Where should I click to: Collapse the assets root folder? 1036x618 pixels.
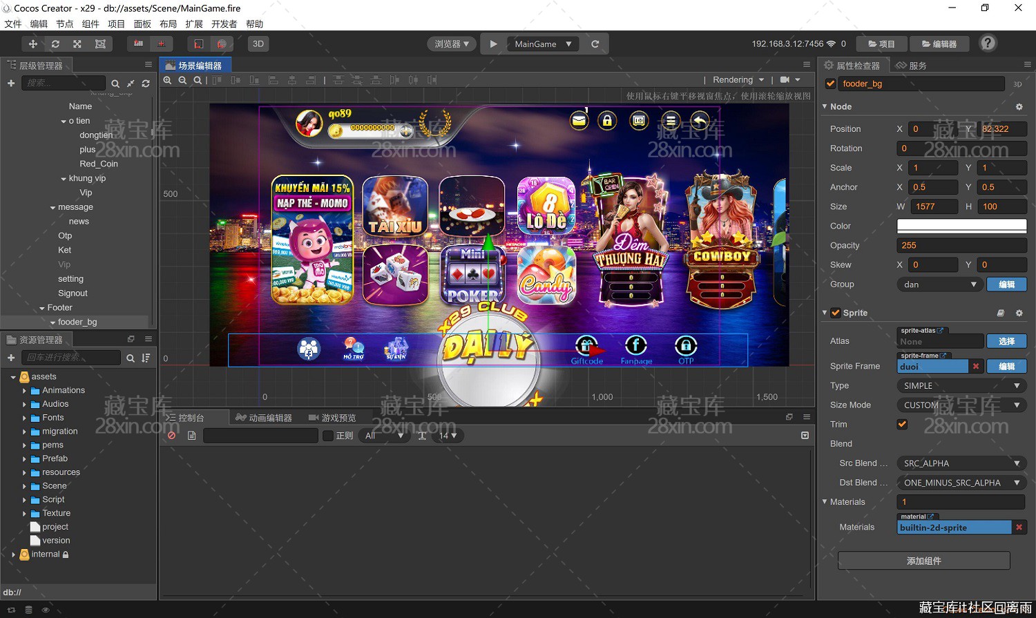click(13, 377)
